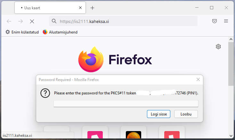Go forward to next page
The image size is (235, 140).
[20, 21]
